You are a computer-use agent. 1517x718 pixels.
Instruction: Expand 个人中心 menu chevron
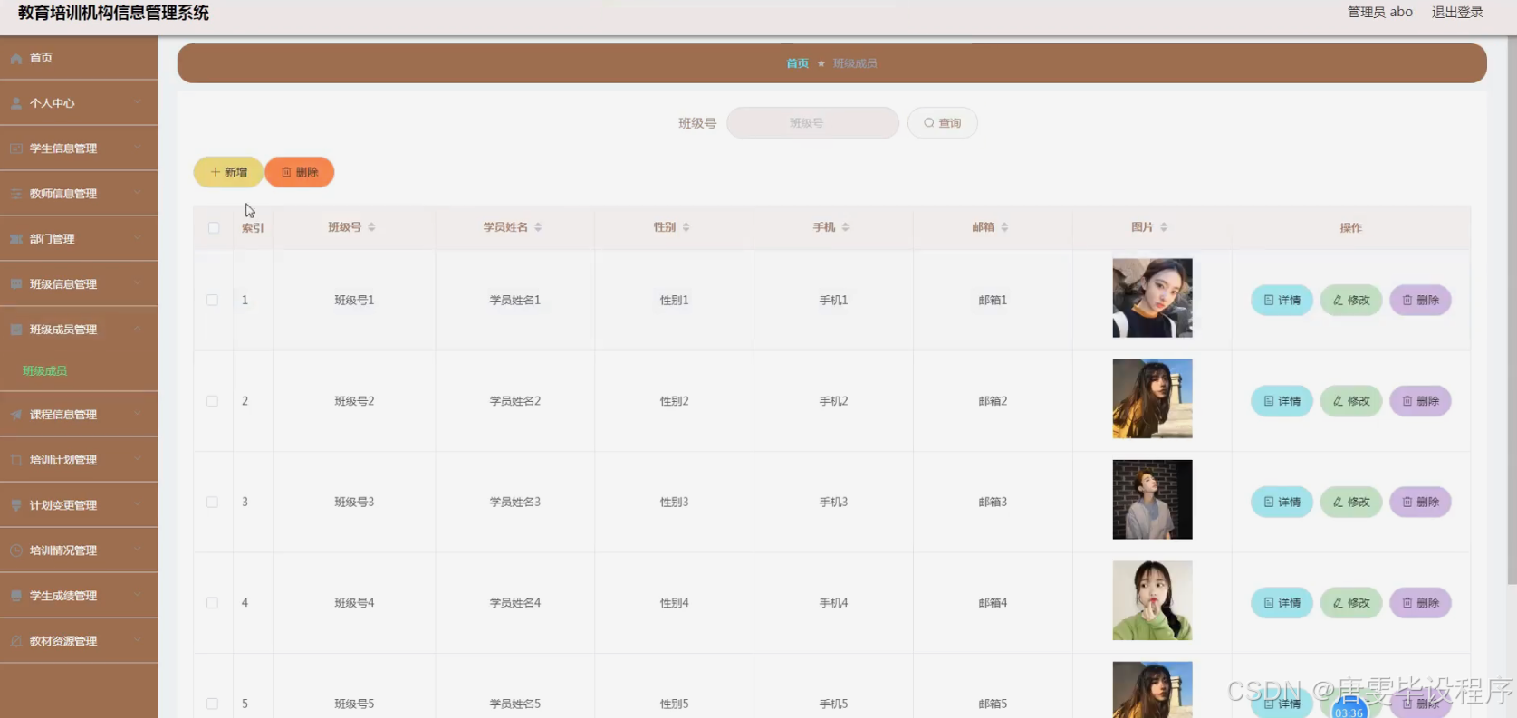(x=138, y=102)
